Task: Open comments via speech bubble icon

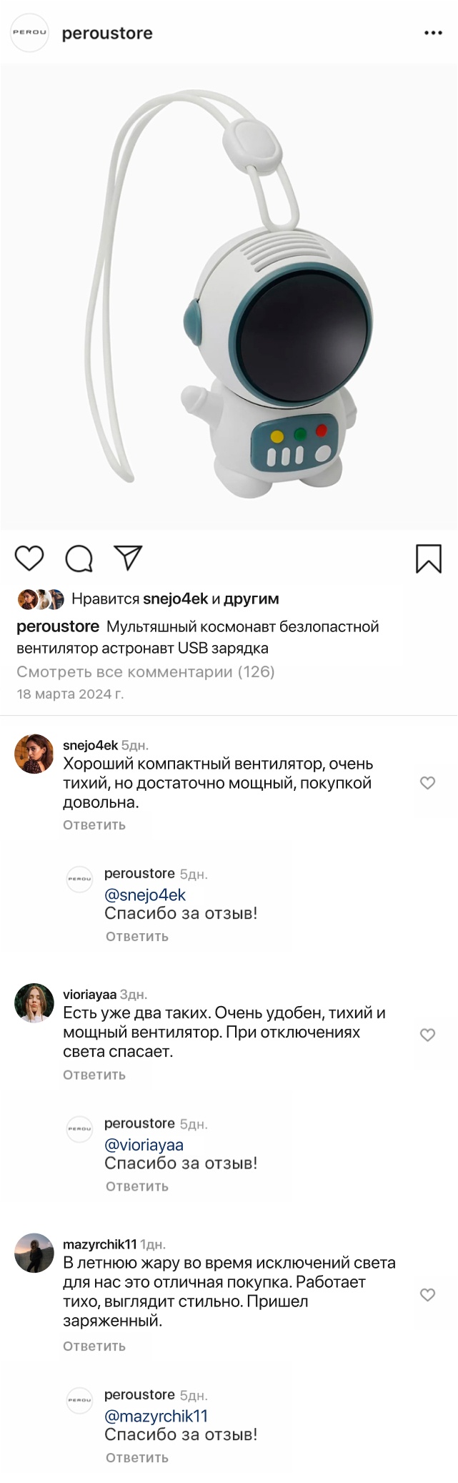Action: [x=79, y=559]
